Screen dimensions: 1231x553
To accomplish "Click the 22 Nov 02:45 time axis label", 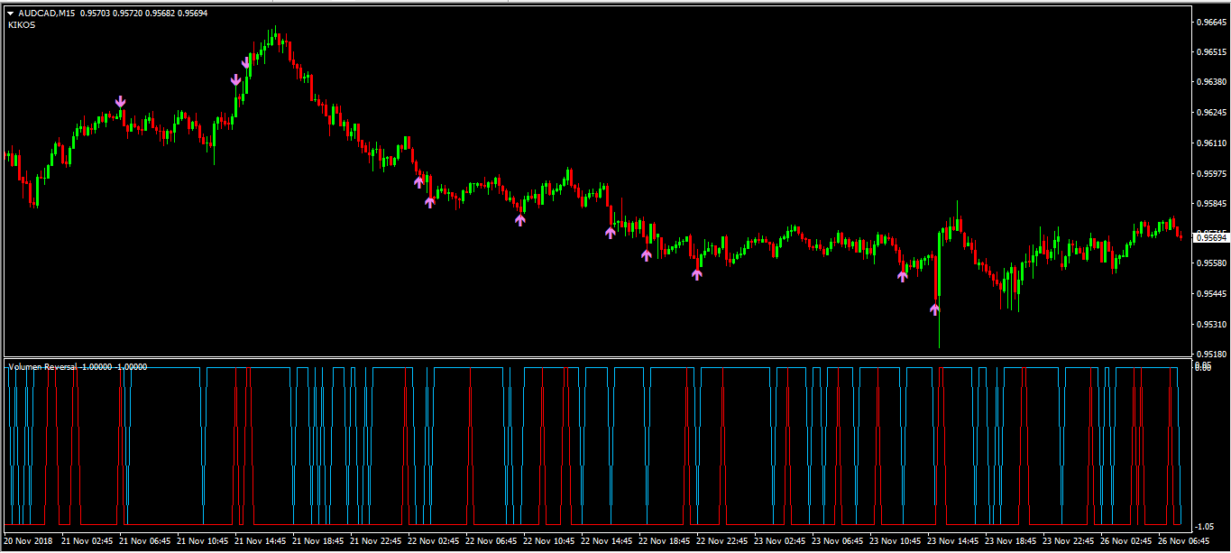I will [x=433, y=541].
